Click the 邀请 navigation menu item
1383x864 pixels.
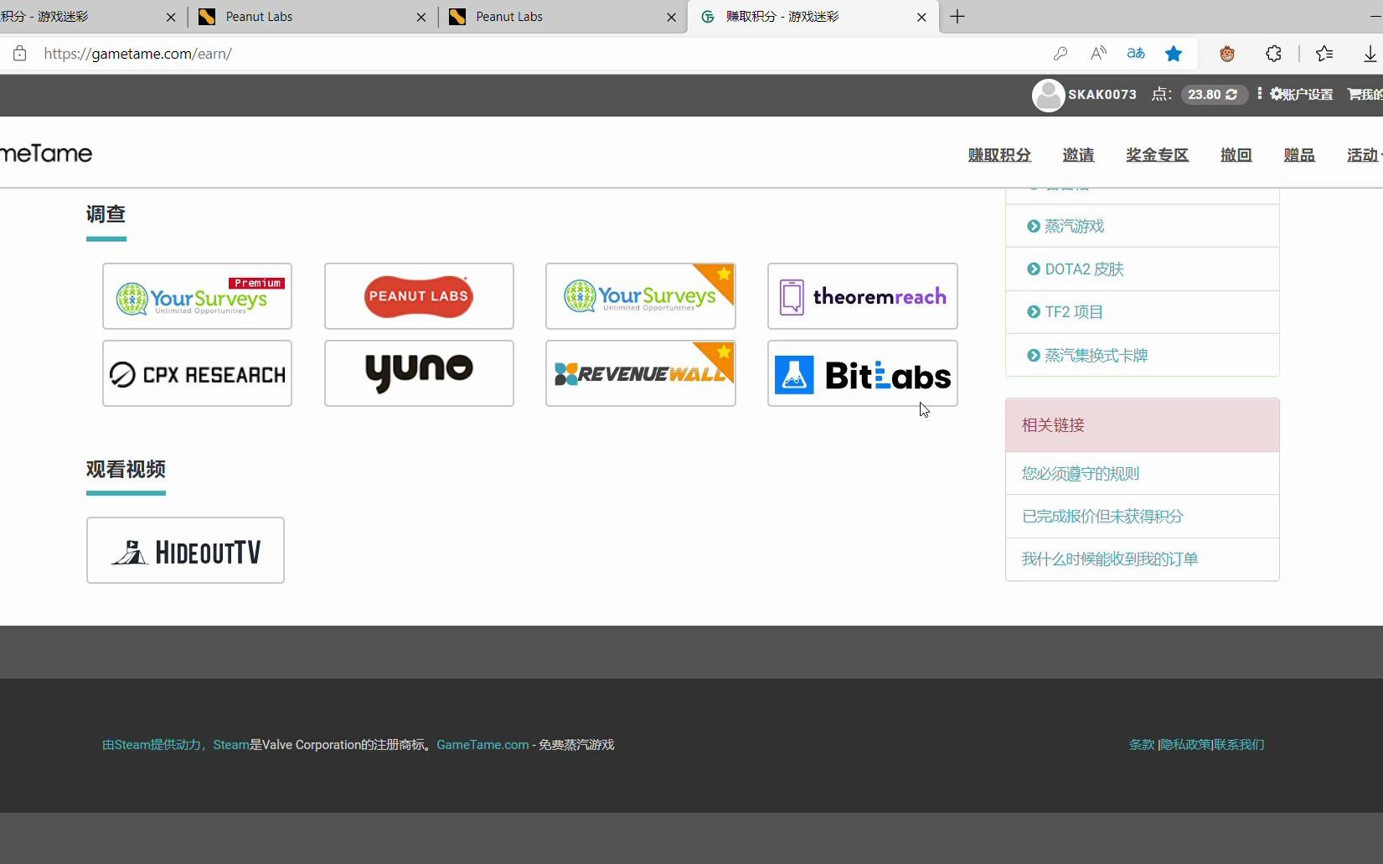[1078, 155]
